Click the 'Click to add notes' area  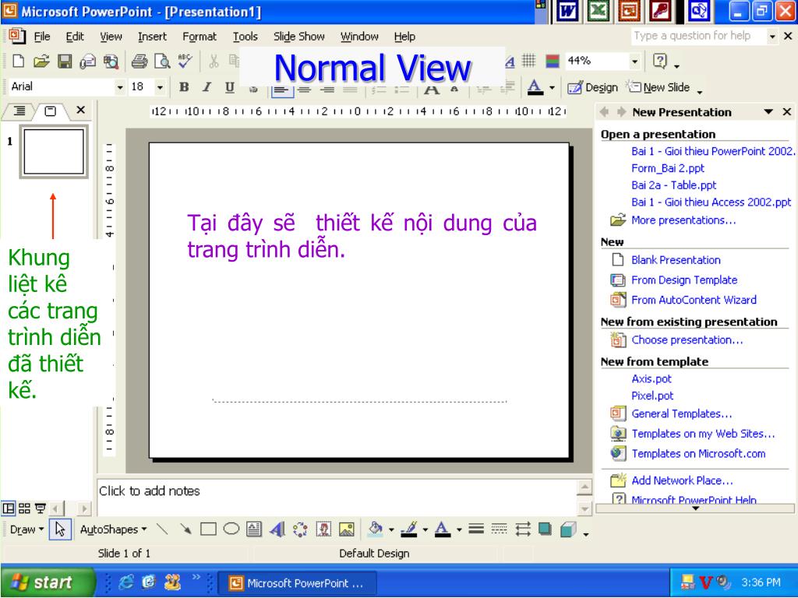(337, 496)
